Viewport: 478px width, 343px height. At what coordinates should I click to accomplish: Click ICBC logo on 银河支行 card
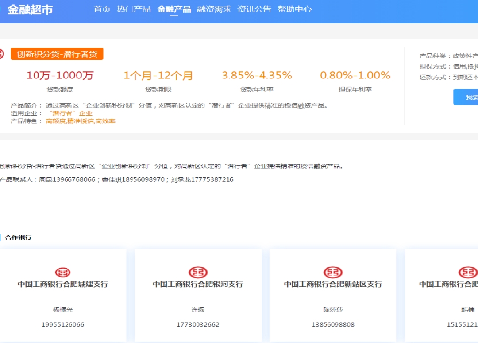coord(198,272)
